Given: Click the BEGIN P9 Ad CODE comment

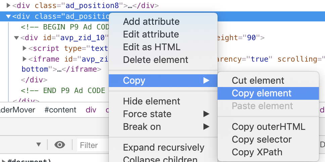Looking at the screenshot, I should point(65,27).
